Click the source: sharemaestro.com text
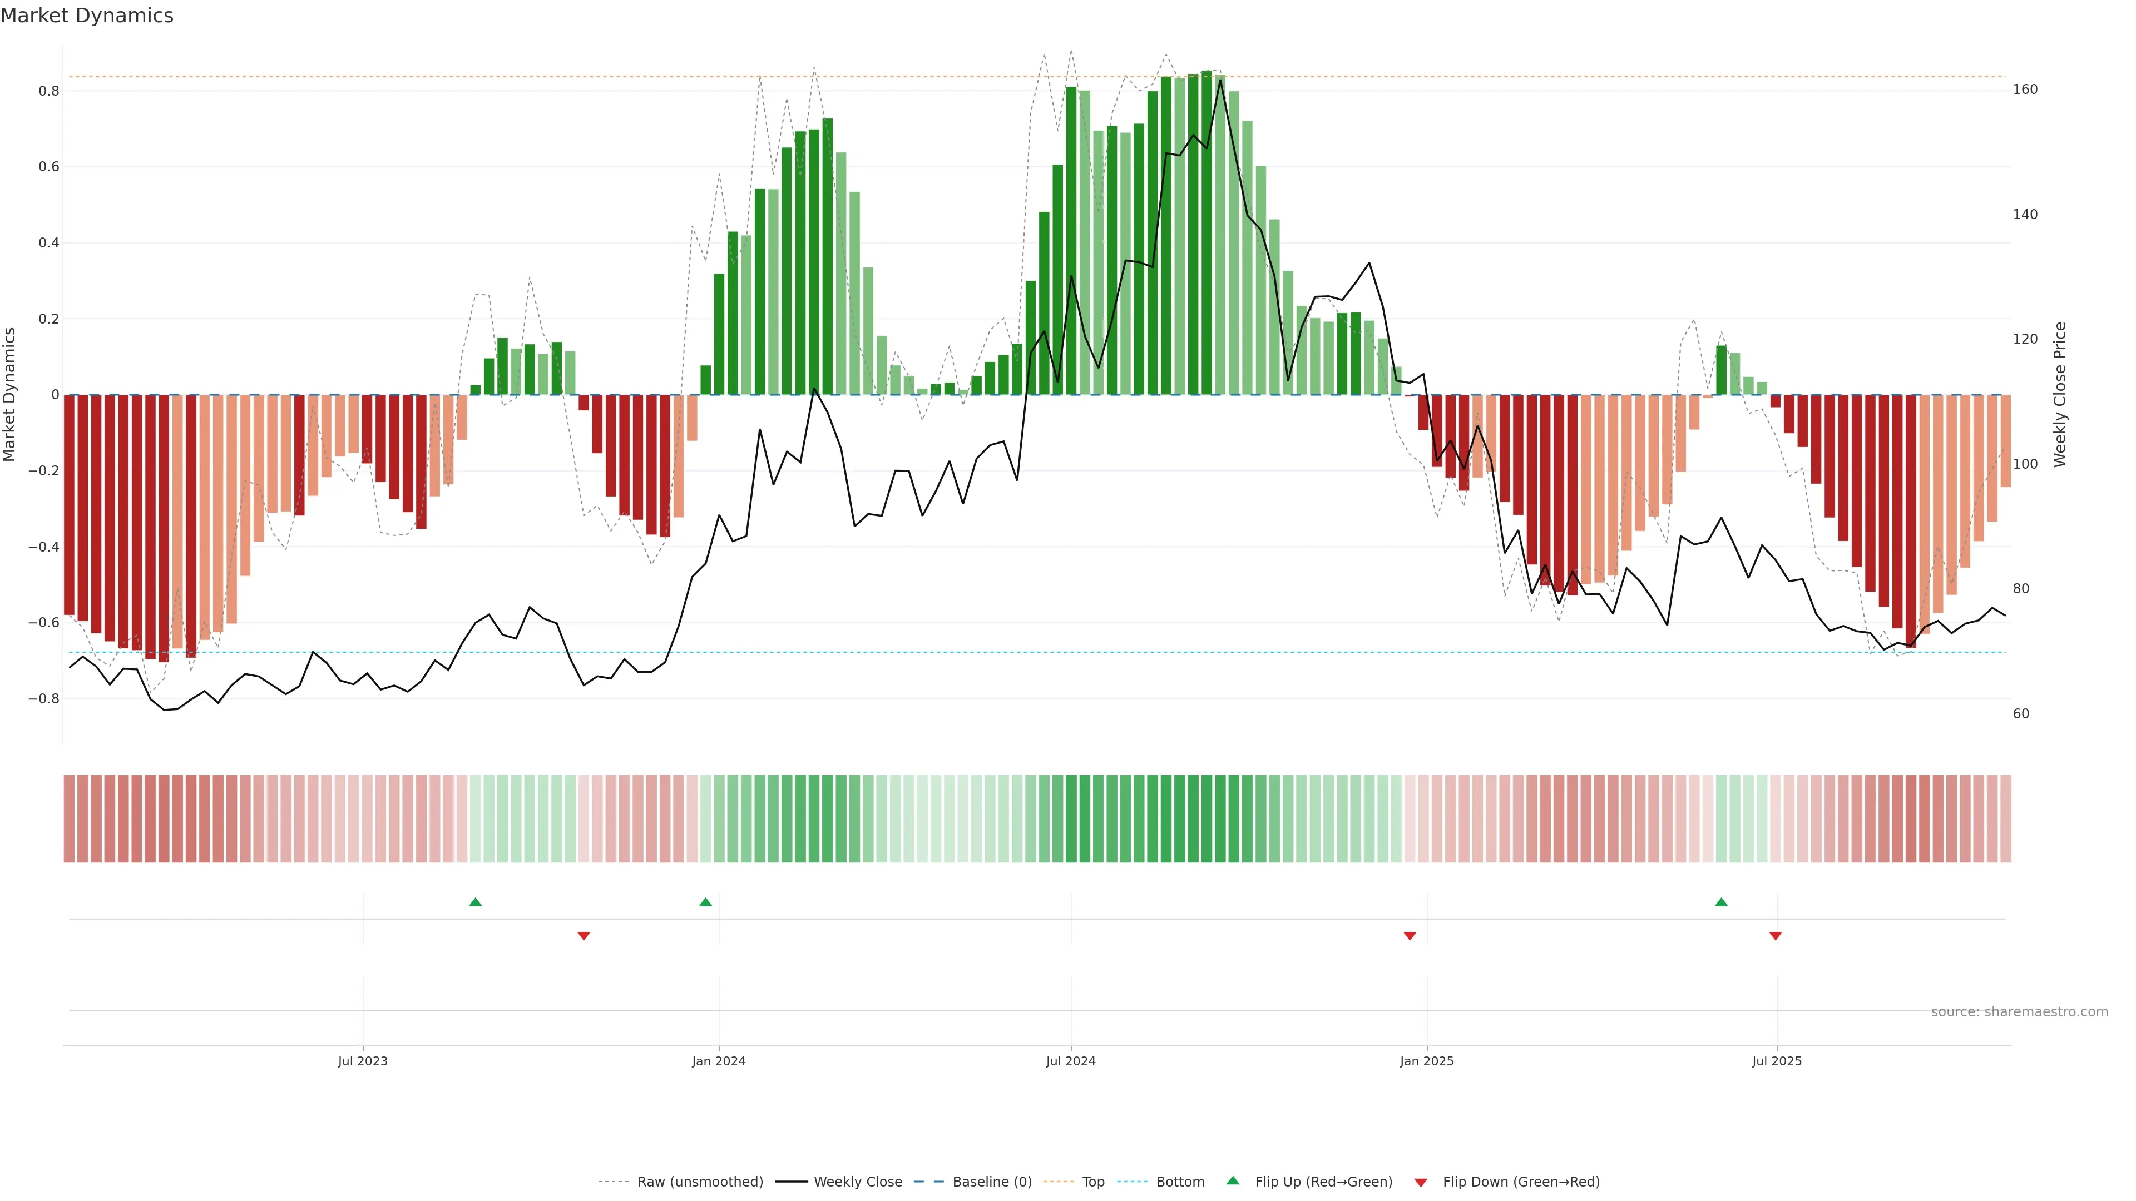The image size is (2136, 1201). (2019, 1012)
